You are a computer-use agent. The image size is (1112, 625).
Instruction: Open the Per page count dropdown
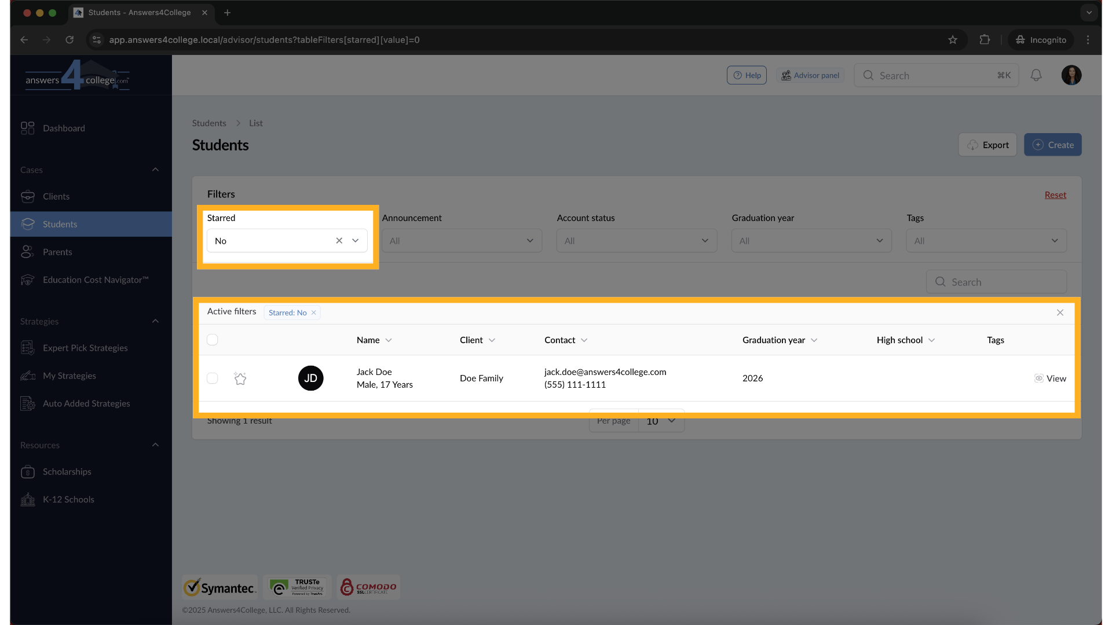coord(661,421)
